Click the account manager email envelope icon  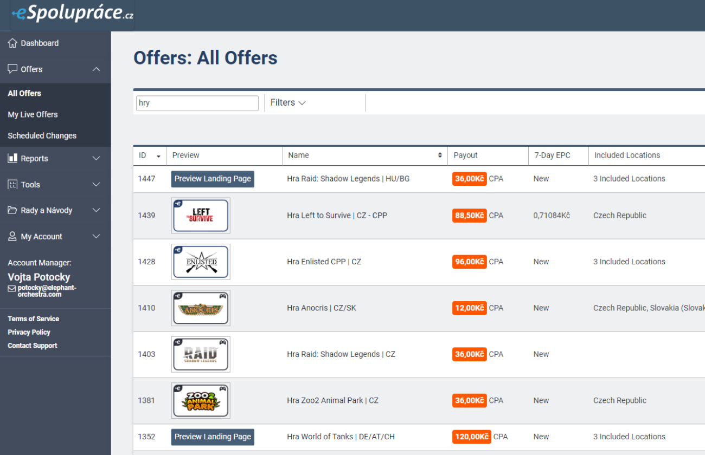[11, 289]
